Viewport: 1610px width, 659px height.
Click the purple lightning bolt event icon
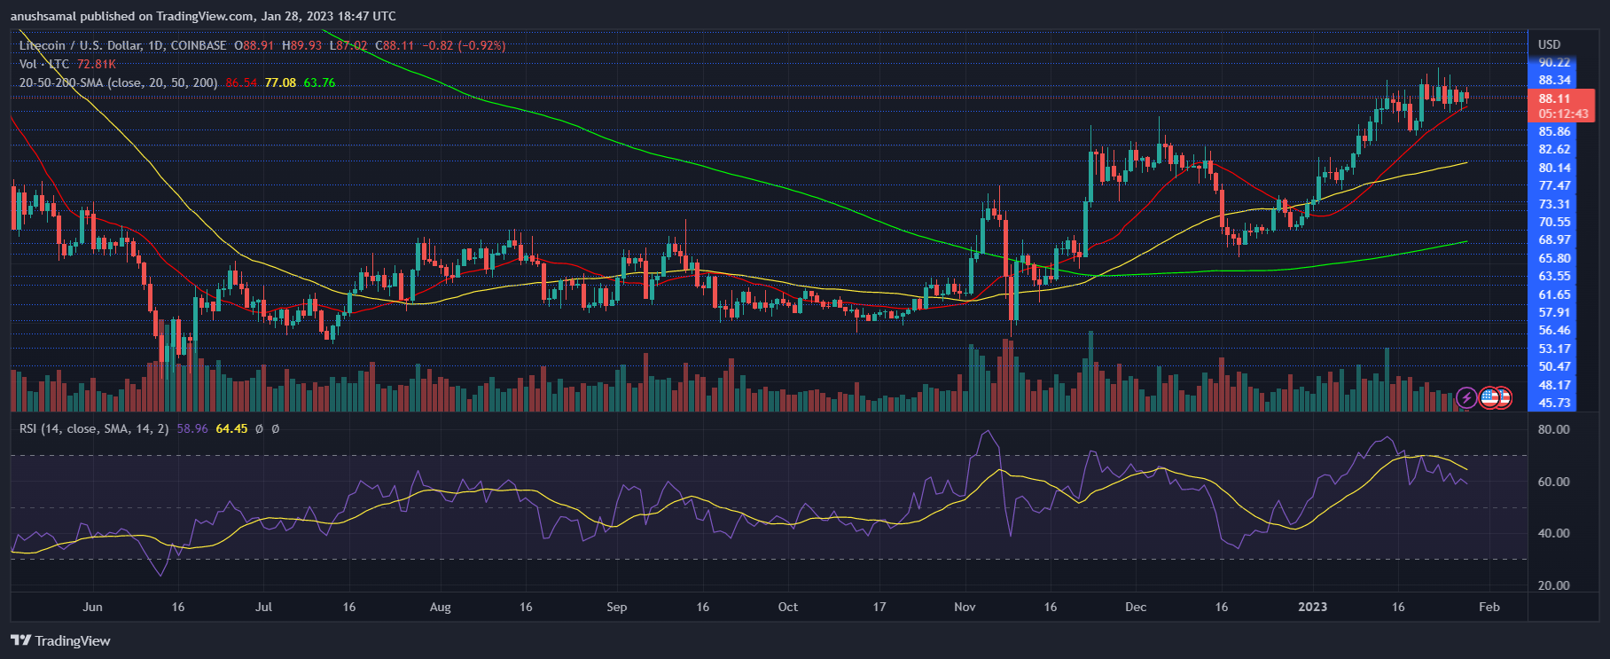pos(1465,397)
